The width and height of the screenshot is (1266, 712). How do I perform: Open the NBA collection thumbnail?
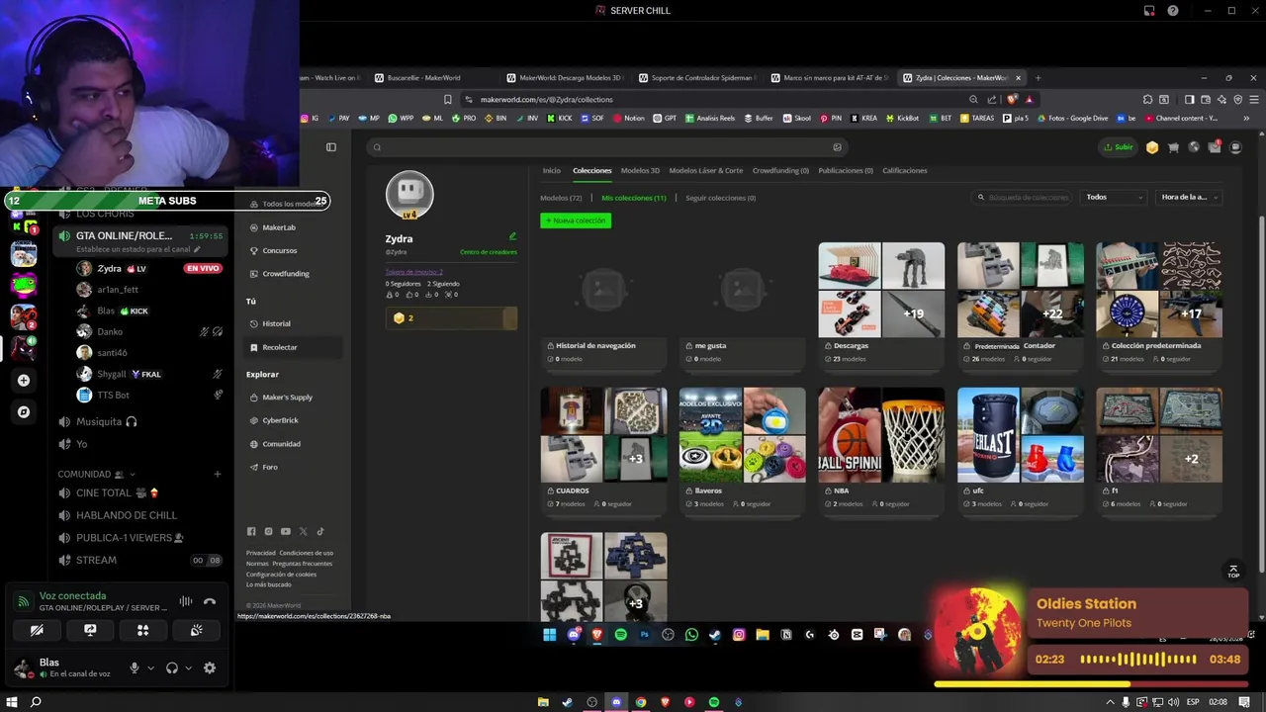pos(881,435)
